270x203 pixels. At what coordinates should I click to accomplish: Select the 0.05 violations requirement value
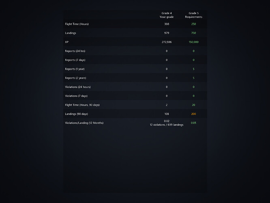click(x=193, y=123)
